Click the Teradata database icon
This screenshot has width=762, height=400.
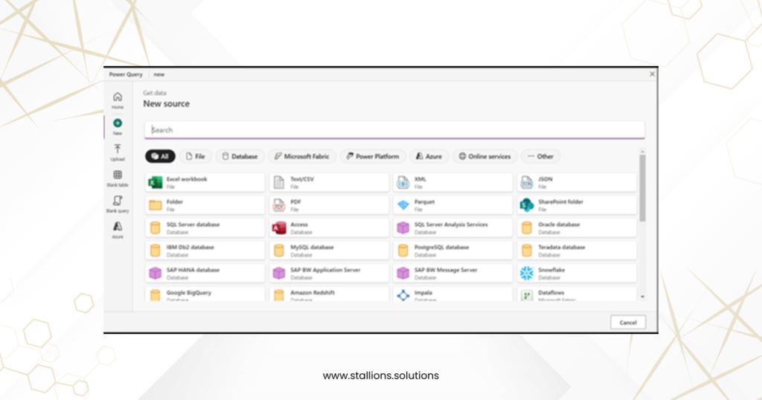coord(527,251)
